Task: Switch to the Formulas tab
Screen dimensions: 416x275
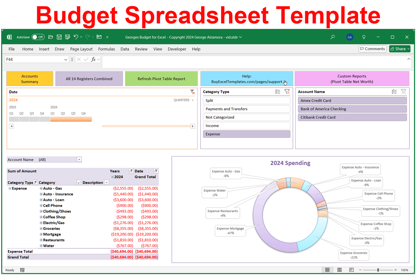Action: [107, 49]
